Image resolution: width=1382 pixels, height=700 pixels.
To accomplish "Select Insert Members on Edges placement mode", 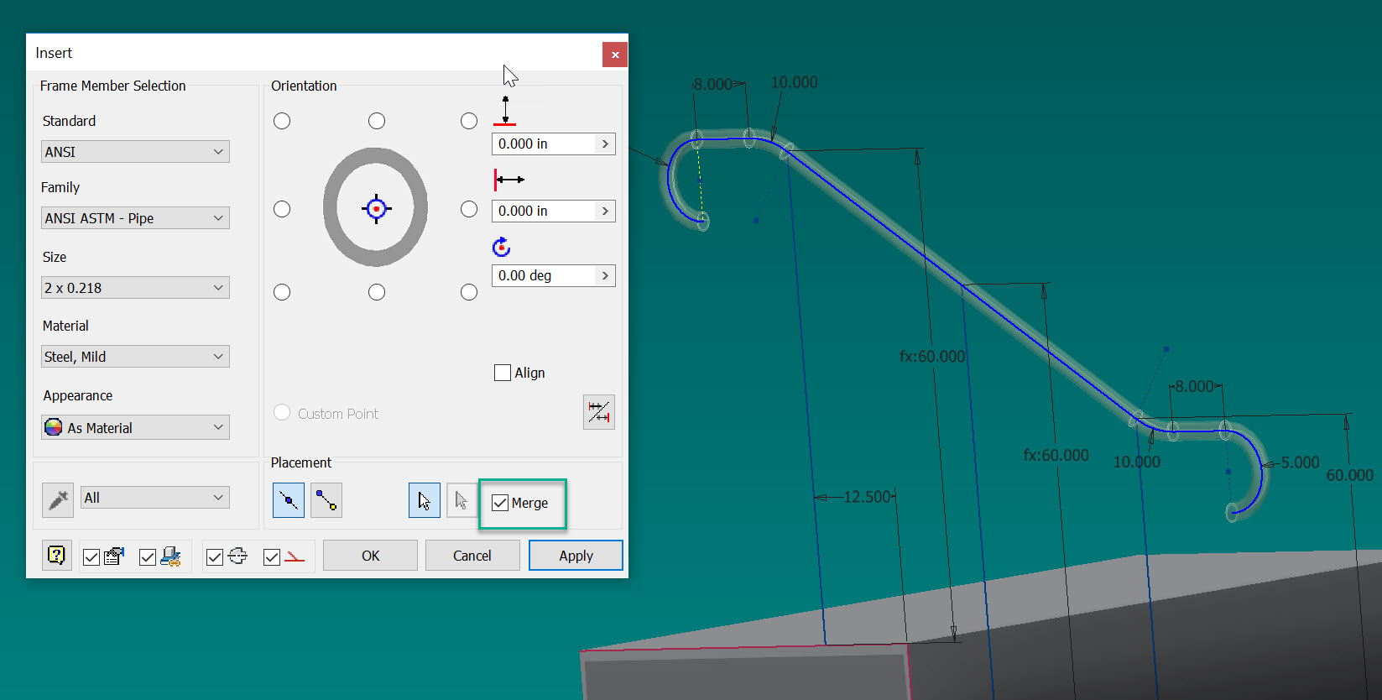I will [x=289, y=501].
